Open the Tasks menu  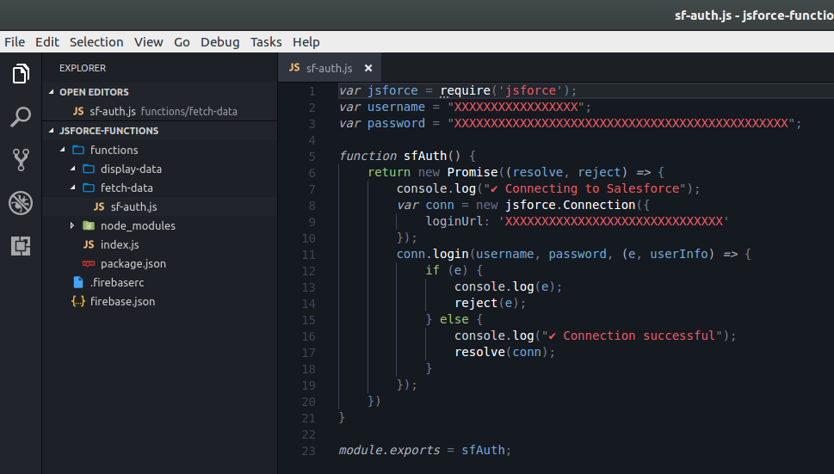pos(266,42)
